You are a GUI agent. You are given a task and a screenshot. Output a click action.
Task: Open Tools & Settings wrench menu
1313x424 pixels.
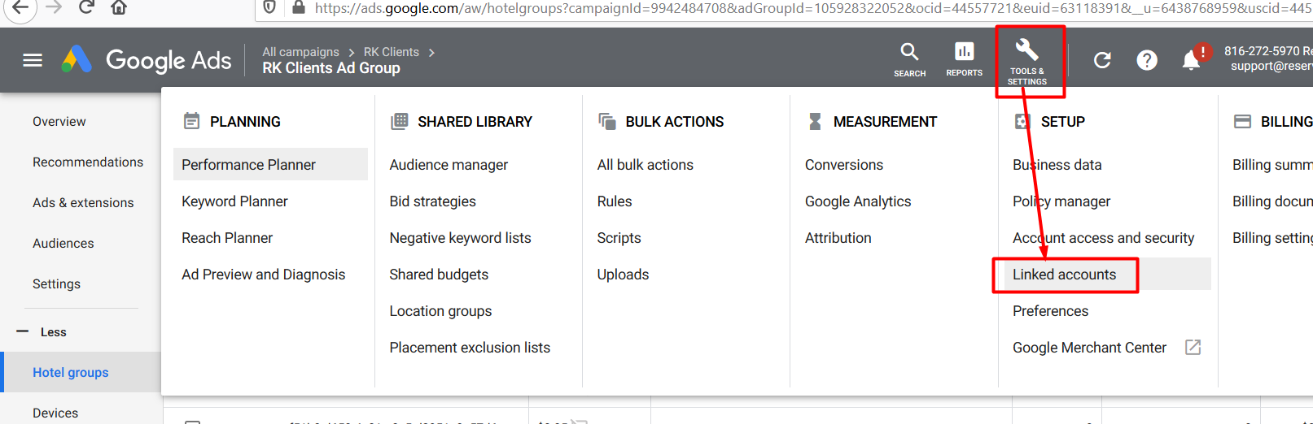point(1027,62)
